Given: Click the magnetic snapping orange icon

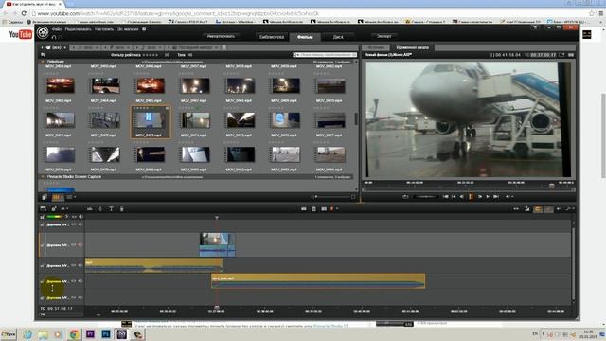Looking at the screenshot, I should point(538,208).
